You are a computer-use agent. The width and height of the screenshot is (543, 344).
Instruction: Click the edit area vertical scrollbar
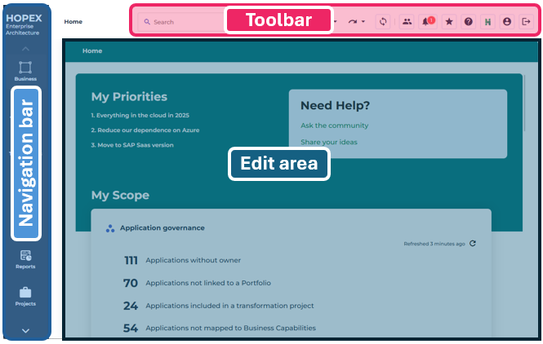525,103
